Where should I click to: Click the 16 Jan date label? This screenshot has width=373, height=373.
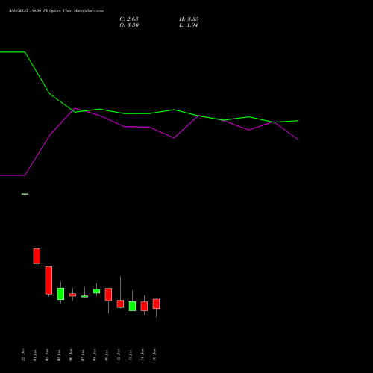click(154, 355)
